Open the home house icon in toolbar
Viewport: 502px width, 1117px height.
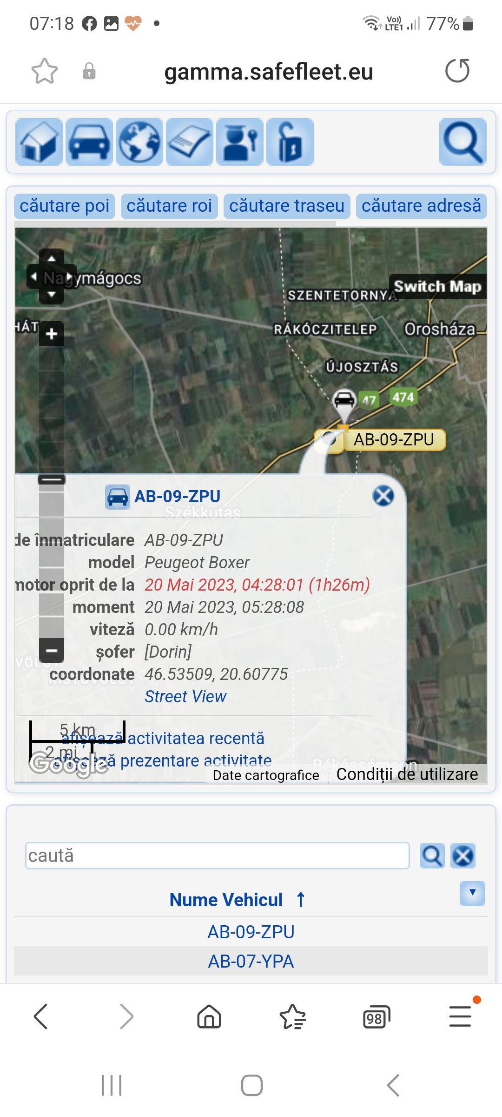click(x=39, y=142)
